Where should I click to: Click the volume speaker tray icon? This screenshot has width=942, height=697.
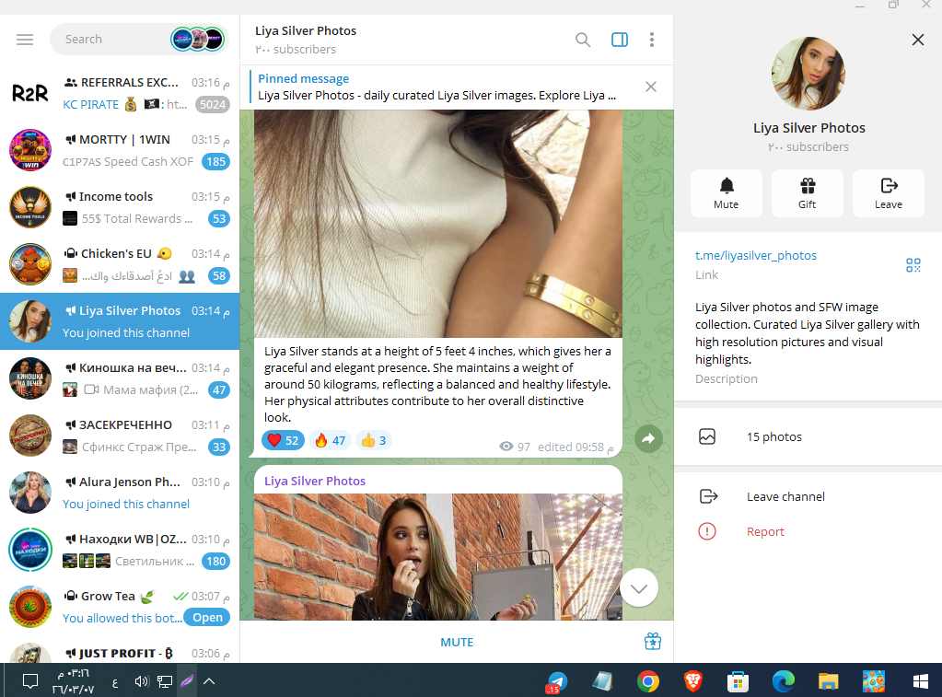coord(142,681)
